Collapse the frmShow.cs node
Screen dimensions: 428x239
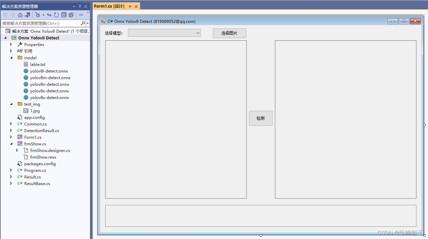(11, 144)
